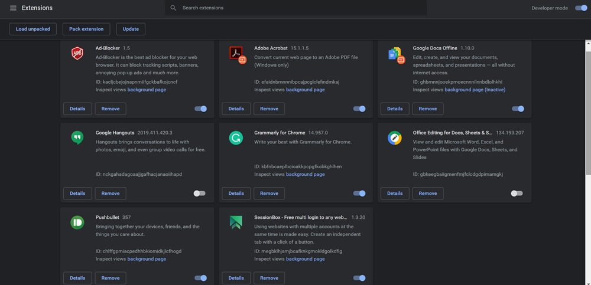Enable the Google Hangouts extension toggle
This screenshot has width=591, height=285.
[199, 194]
